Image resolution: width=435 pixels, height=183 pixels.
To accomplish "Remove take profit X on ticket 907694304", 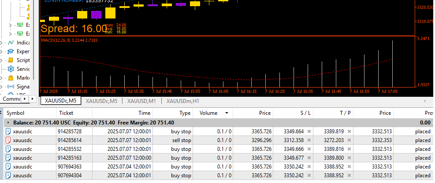I will pos(349,176).
